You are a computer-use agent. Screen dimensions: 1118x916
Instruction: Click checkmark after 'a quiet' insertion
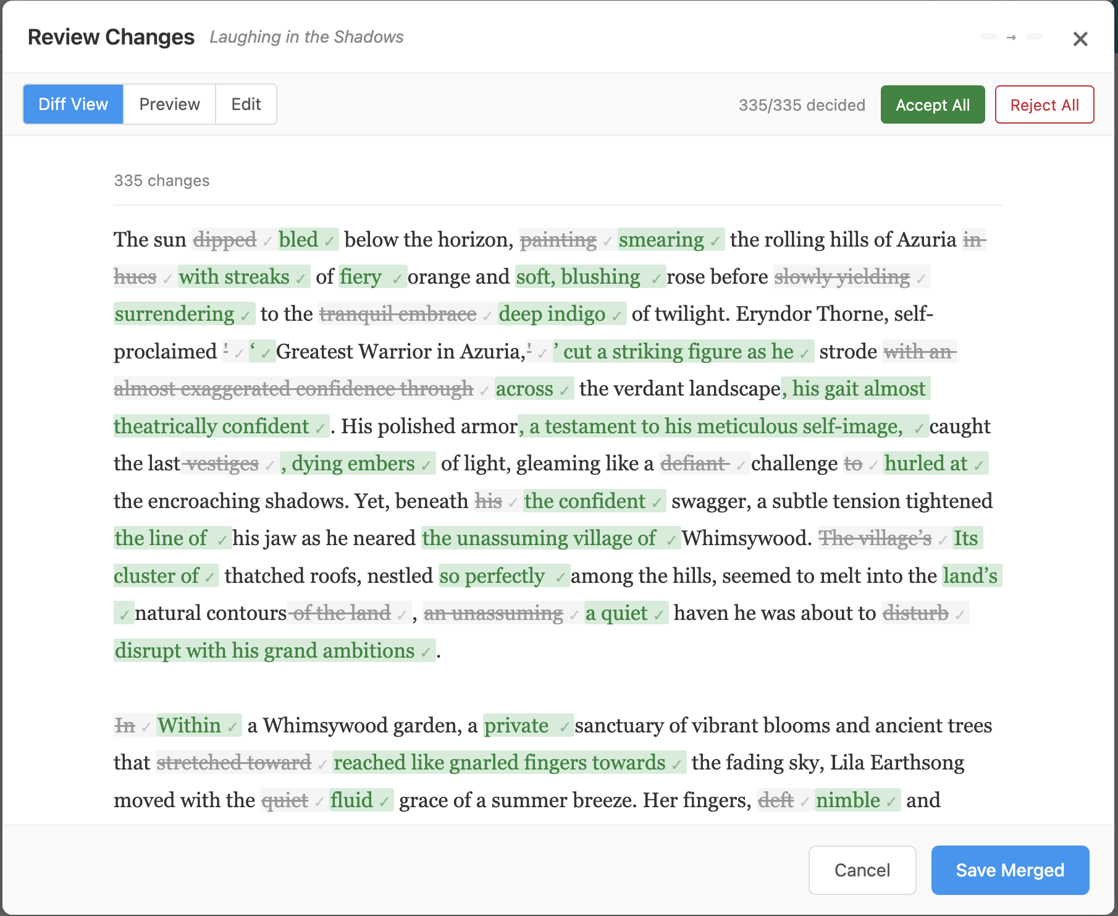pos(658,615)
